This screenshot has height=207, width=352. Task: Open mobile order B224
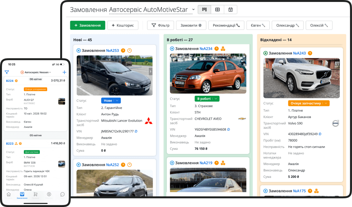(10, 81)
